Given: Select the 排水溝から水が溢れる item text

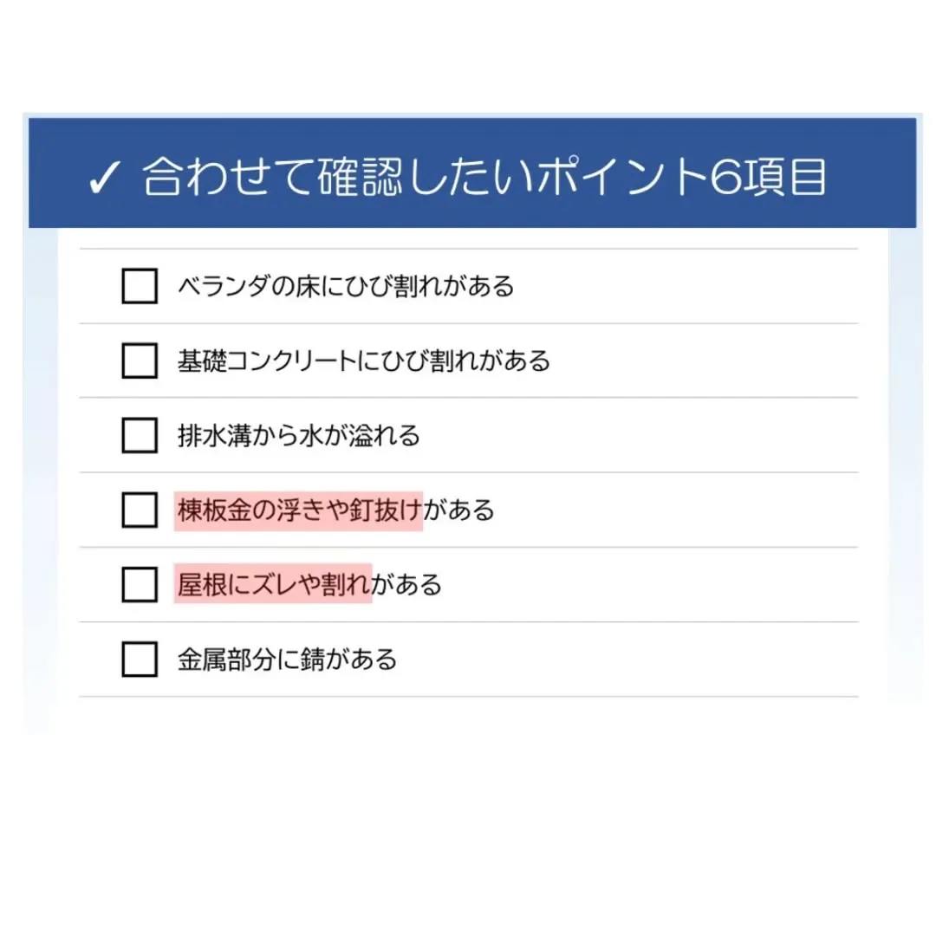Looking at the screenshot, I should [299, 435].
